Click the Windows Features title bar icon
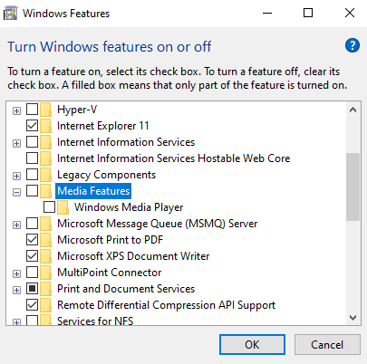This screenshot has width=367, height=364. tap(10, 14)
